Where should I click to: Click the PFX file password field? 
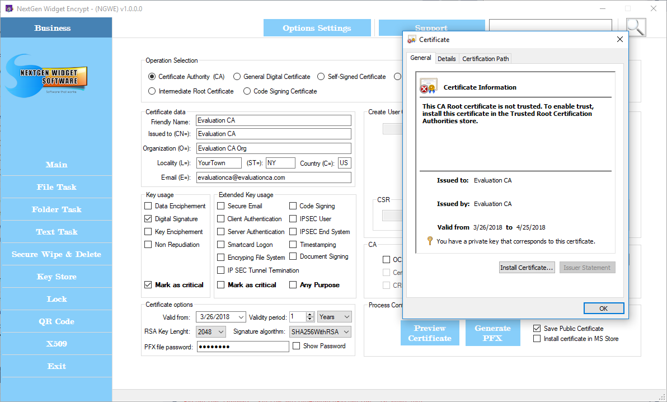coord(243,347)
